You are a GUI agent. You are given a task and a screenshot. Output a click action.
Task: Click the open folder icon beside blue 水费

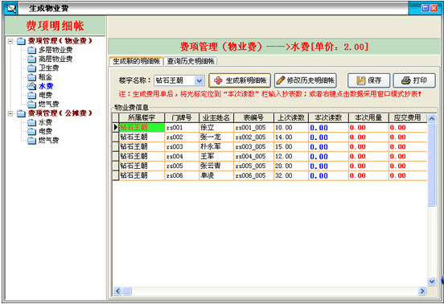[31, 86]
